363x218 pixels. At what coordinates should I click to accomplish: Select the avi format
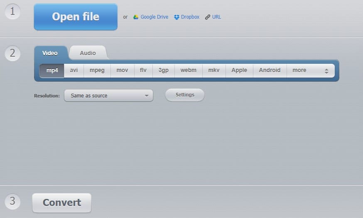click(74, 70)
